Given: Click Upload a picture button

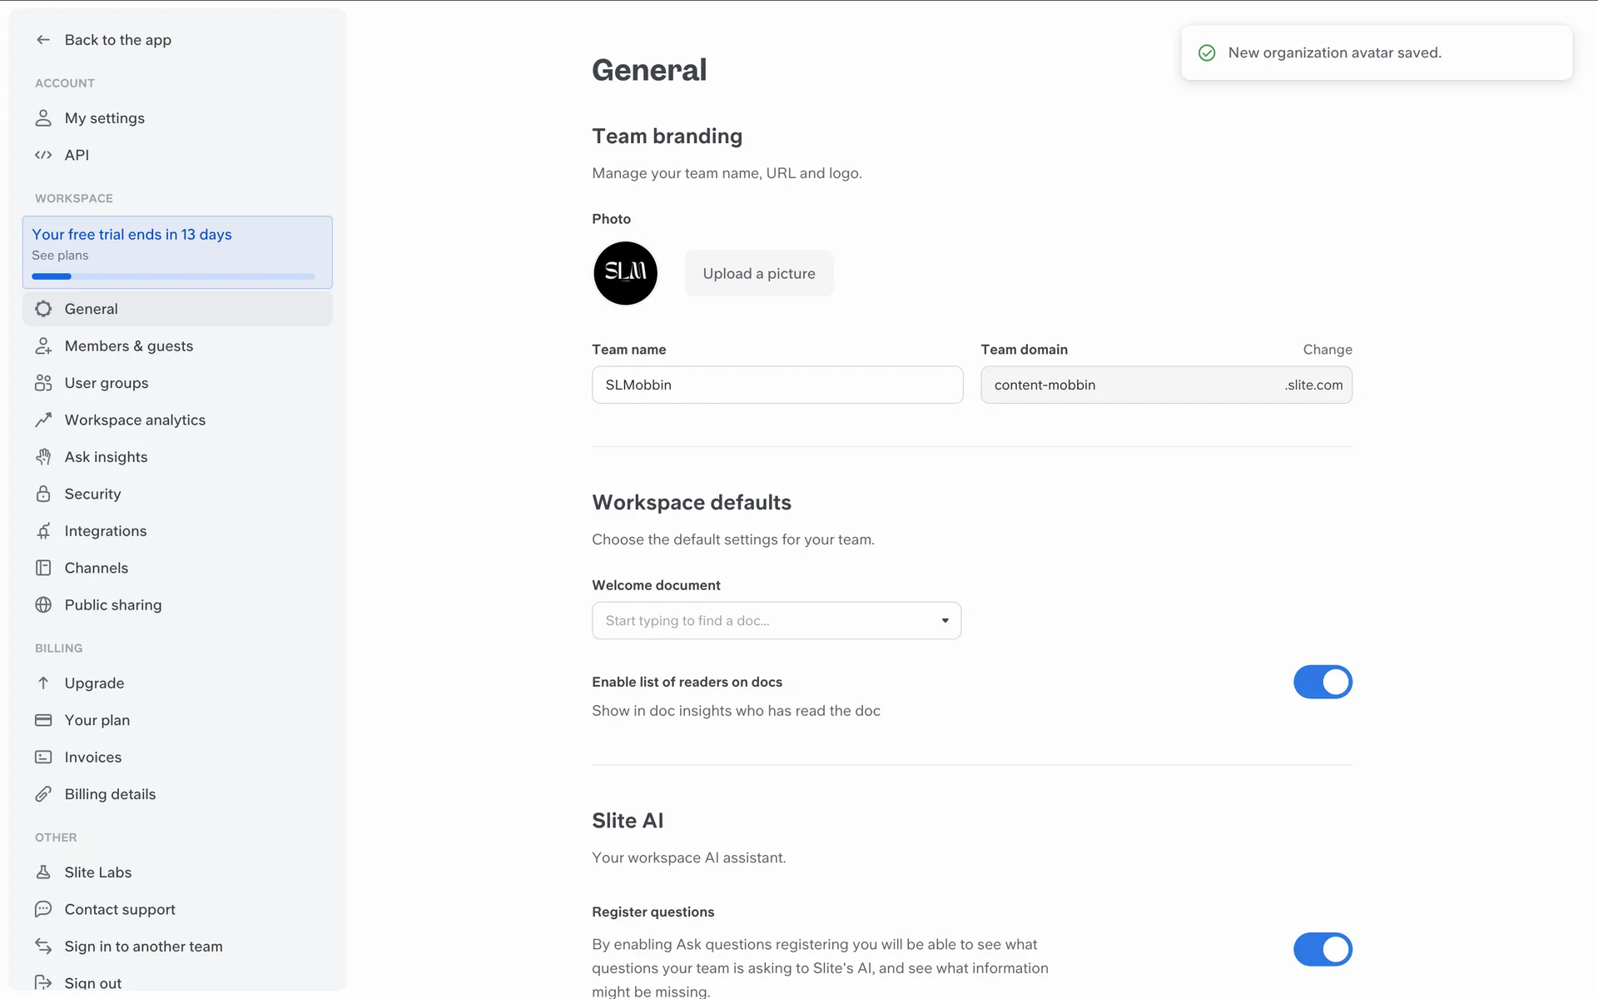Looking at the screenshot, I should (x=758, y=274).
